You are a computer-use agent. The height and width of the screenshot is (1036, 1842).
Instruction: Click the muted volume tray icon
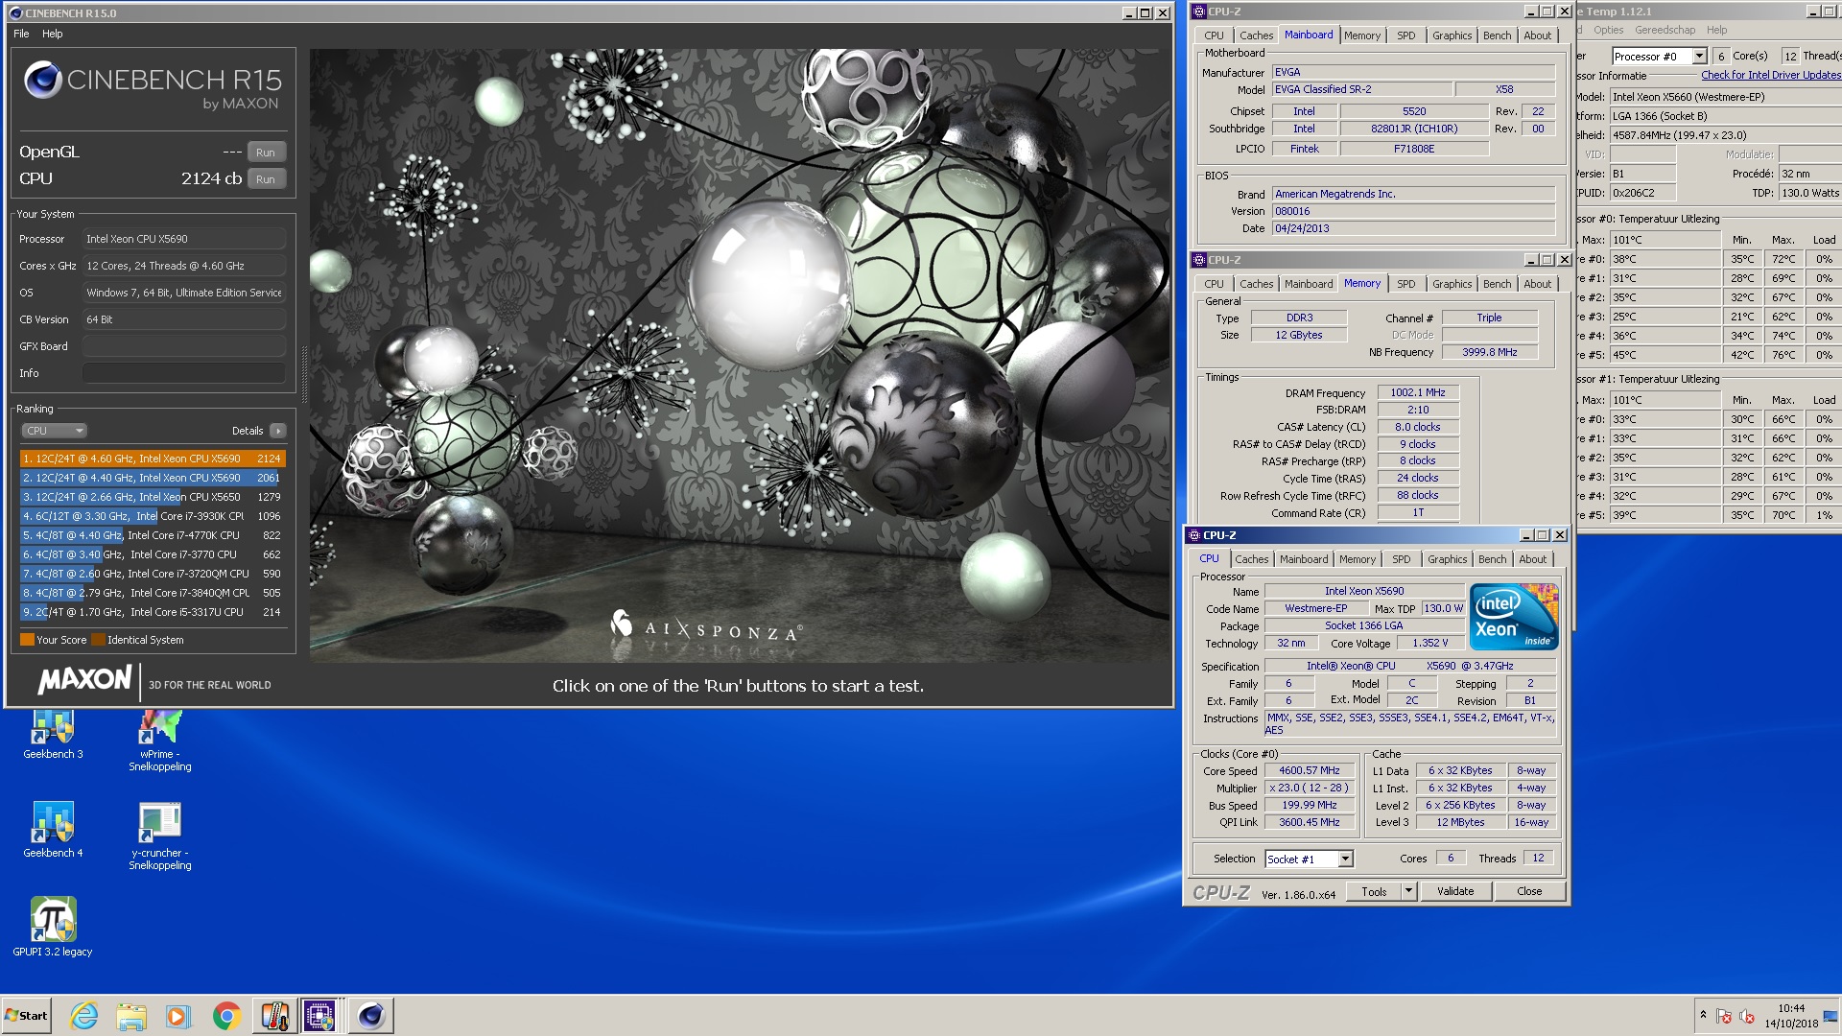[x=1747, y=1016]
